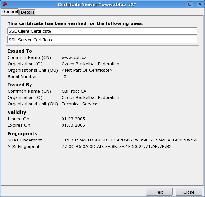
Task: Click the Expires On label
Action: (19, 125)
